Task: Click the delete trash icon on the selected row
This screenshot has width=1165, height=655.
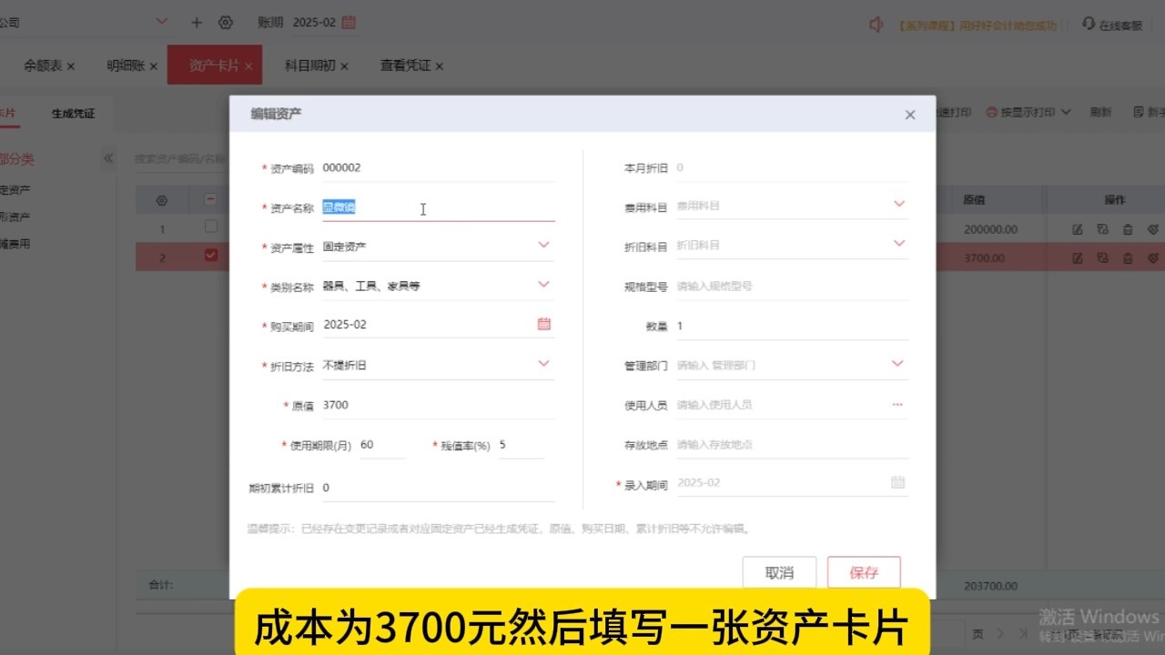Action: pos(1127,257)
